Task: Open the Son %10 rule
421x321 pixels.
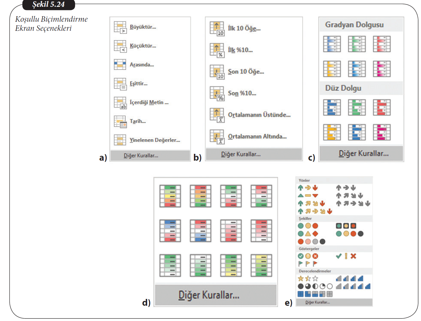Action: (242, 93)
